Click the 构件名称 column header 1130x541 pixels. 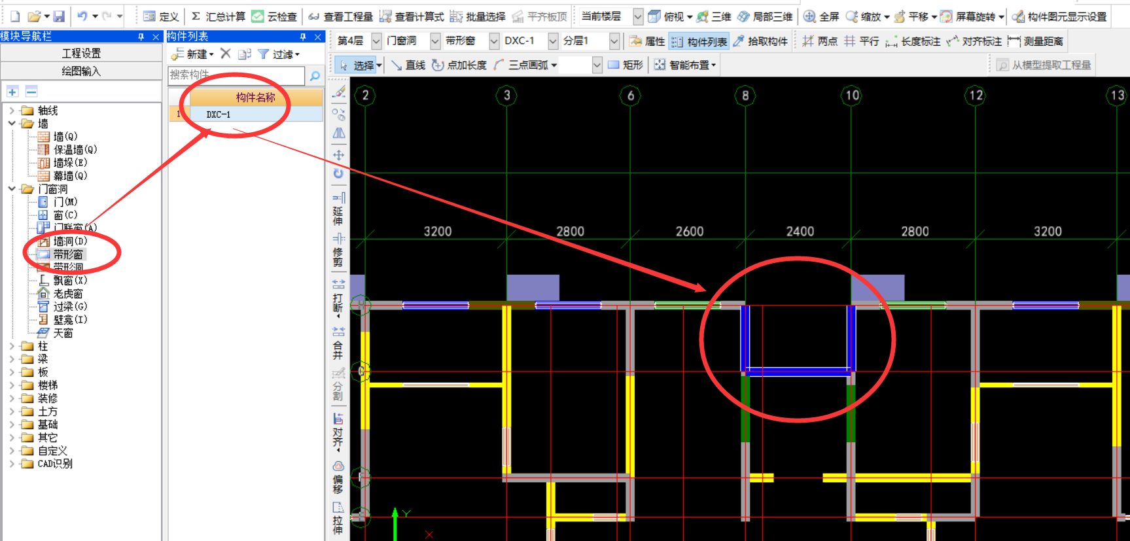click(256, 97)
